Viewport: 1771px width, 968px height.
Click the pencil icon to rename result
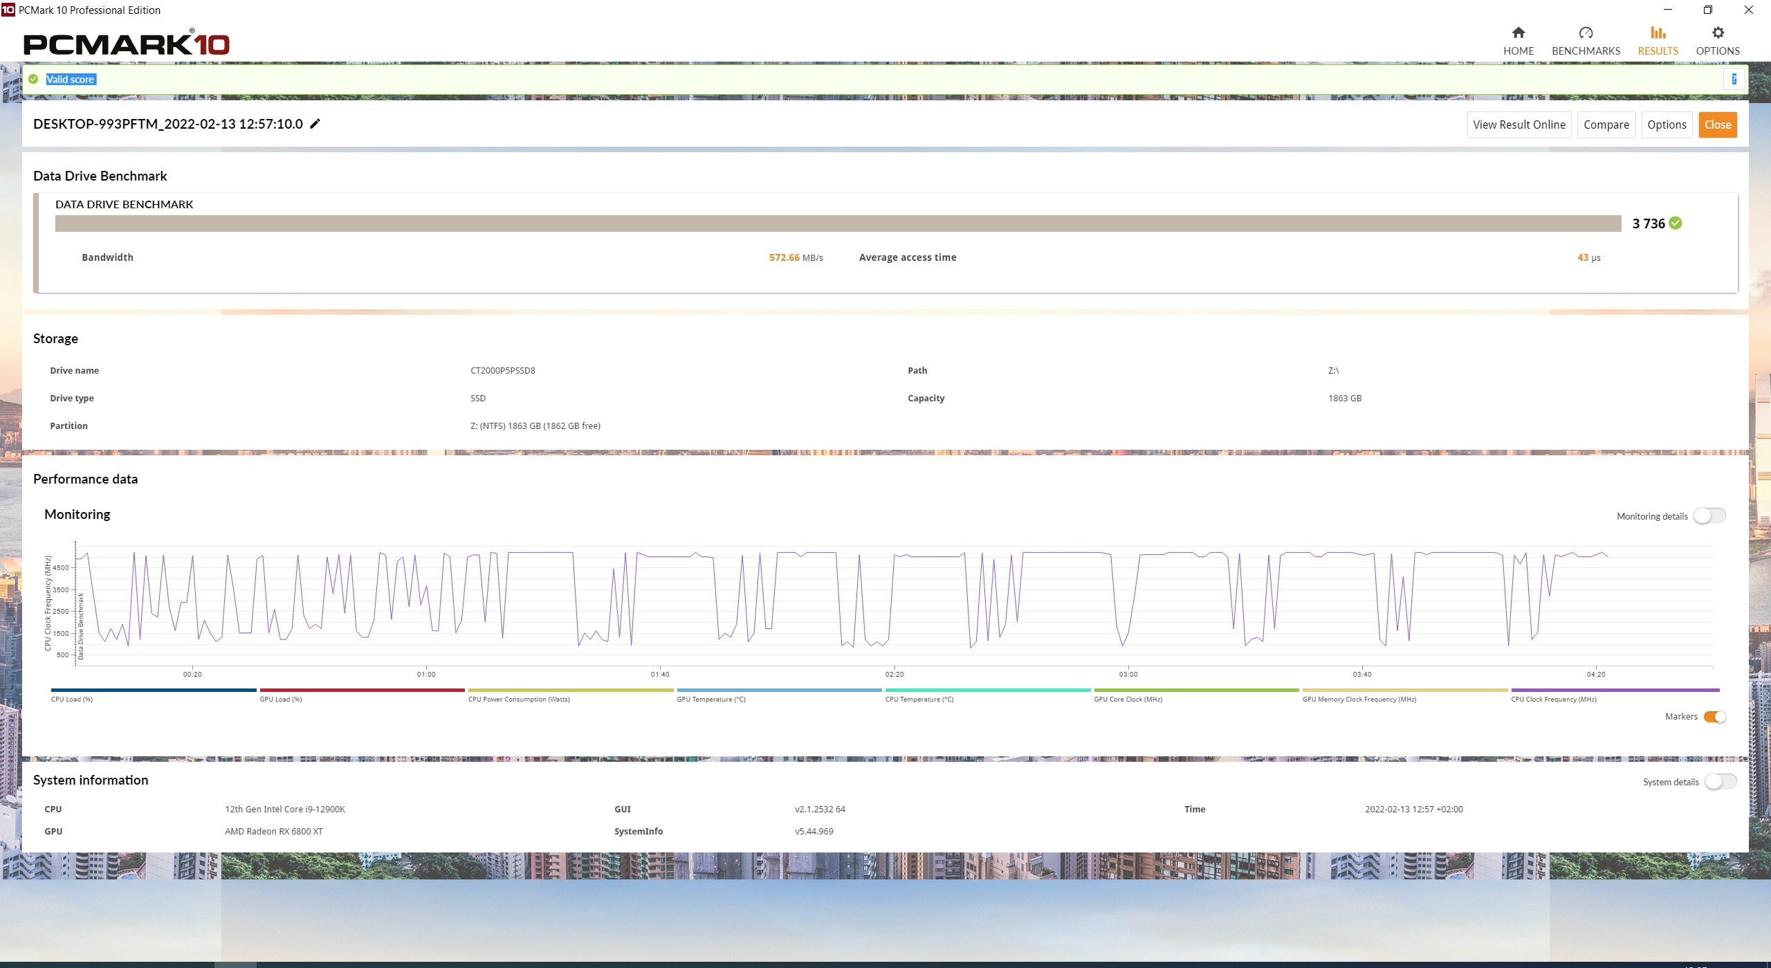(315, 124)
